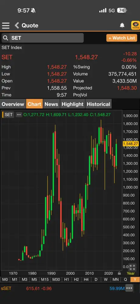The image size is (140, 304).
Task: Go back using the Quote chevron
Action: click(x=17, y=26)
